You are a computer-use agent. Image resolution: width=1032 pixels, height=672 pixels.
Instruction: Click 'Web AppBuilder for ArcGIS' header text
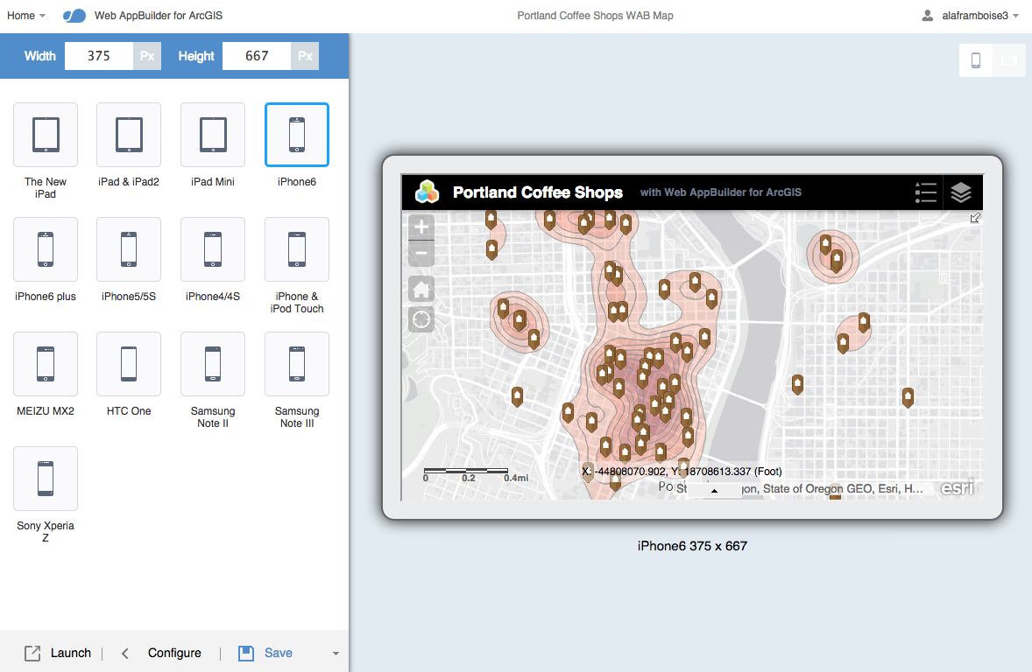coord(159,16)
